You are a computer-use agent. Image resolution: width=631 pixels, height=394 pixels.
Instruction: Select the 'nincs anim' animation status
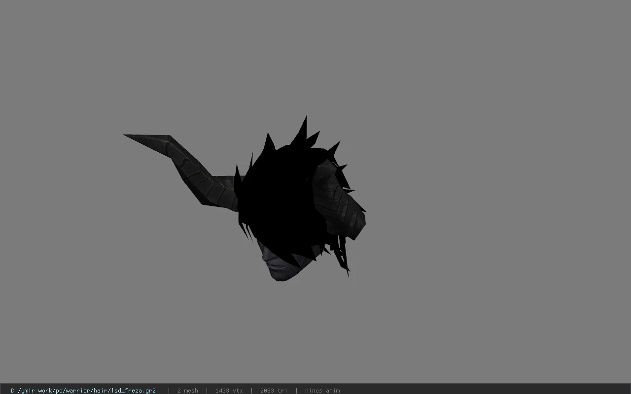[322, 391]
